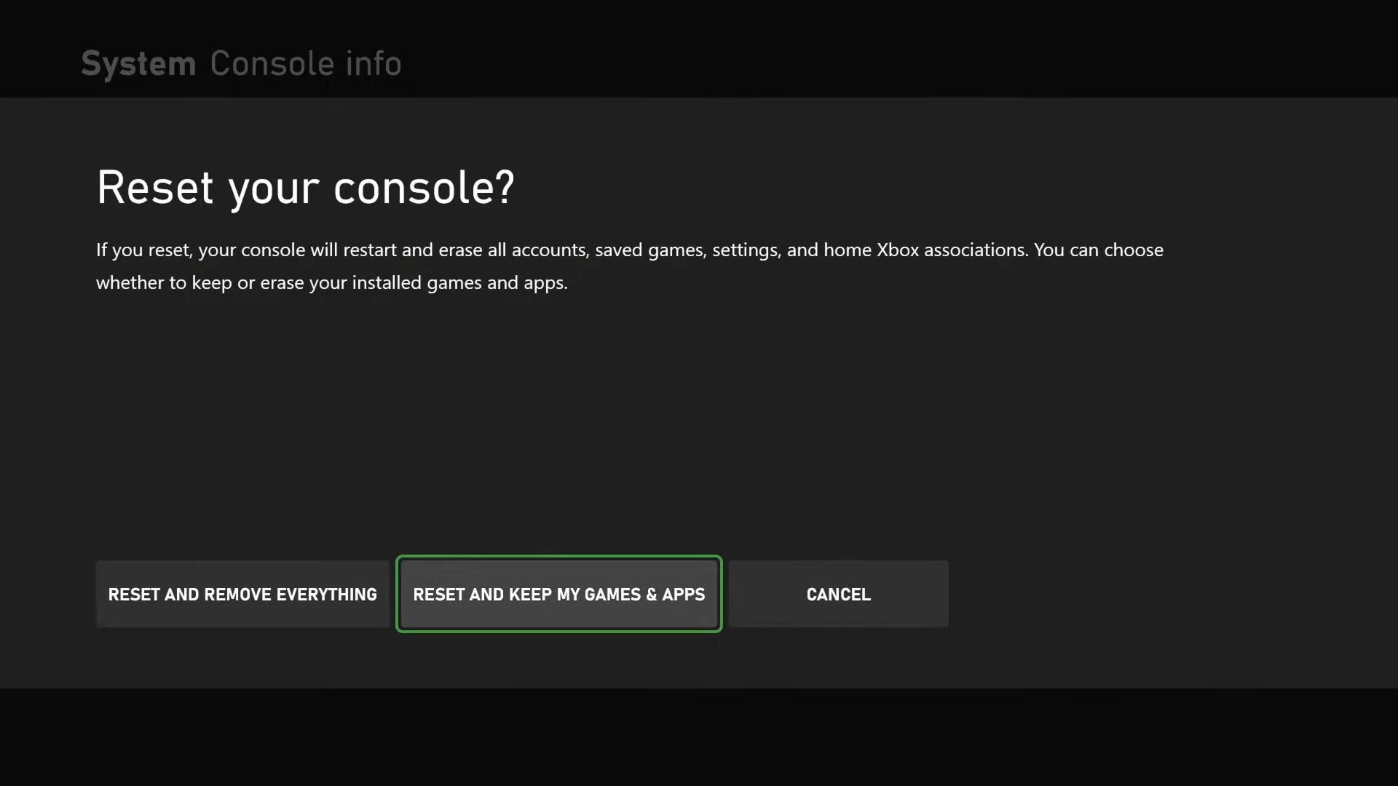
Task: Erase everything including games and apps
Action: coord(242,594)
